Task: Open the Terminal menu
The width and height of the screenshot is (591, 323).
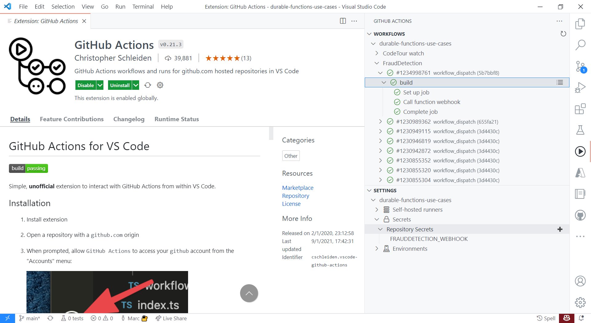Action: (143, 6)
